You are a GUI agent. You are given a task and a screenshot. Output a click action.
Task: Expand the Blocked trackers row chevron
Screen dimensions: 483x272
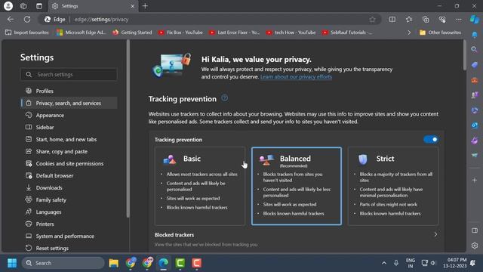[x=435, y=234]
